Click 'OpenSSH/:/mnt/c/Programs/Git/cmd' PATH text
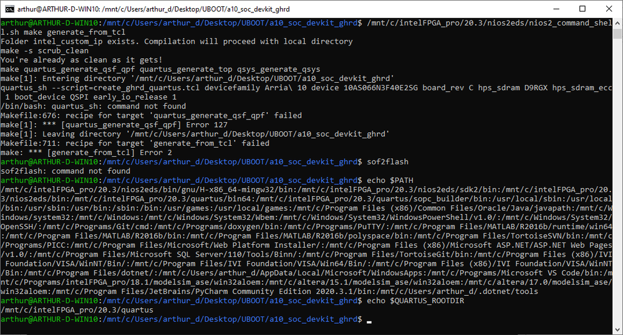The image size is (623, 335). (x=75, y=227)
